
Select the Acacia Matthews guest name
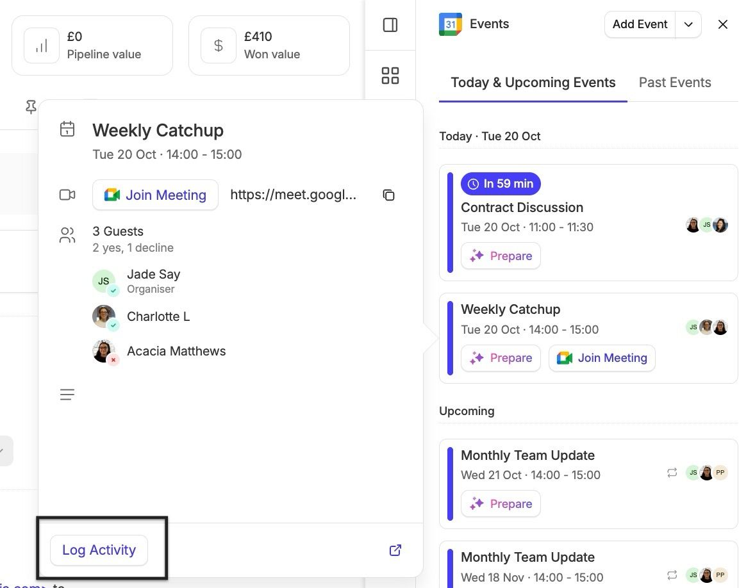coord(176,351)
